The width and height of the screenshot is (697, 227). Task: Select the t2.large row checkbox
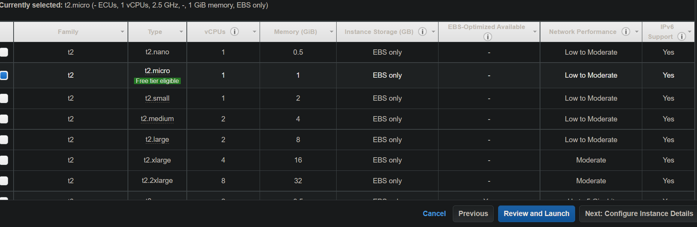[4, 140]
